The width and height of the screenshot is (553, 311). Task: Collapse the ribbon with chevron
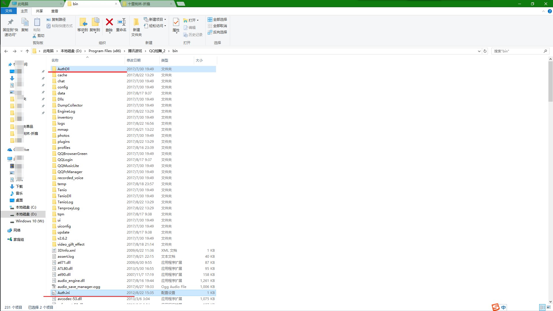[x=543, y=11]
